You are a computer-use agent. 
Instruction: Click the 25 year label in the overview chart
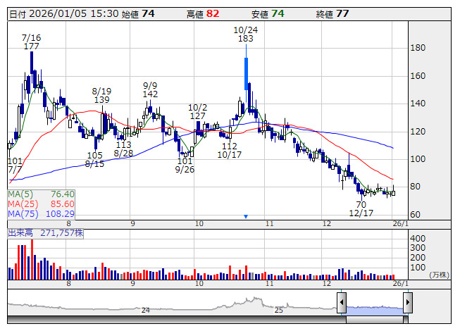[x=279, y=310]
